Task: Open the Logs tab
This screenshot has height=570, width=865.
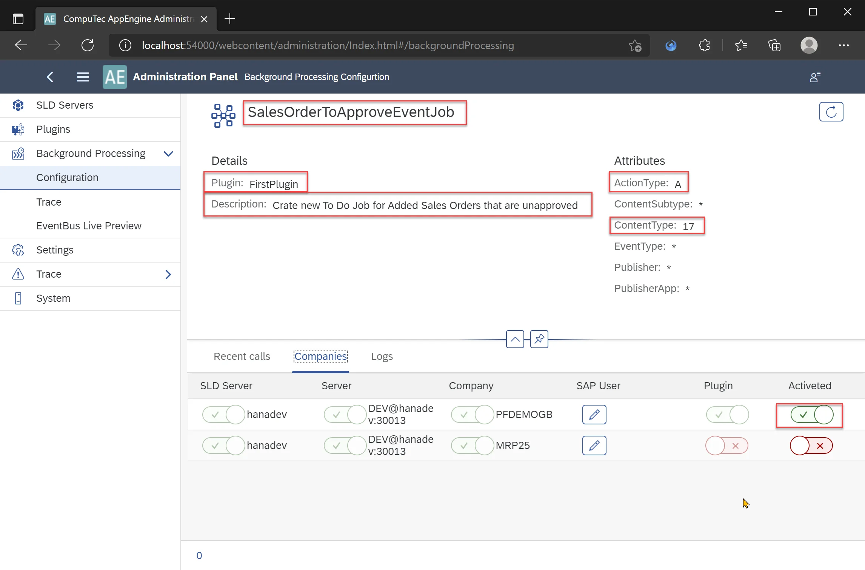Action: 382,356
